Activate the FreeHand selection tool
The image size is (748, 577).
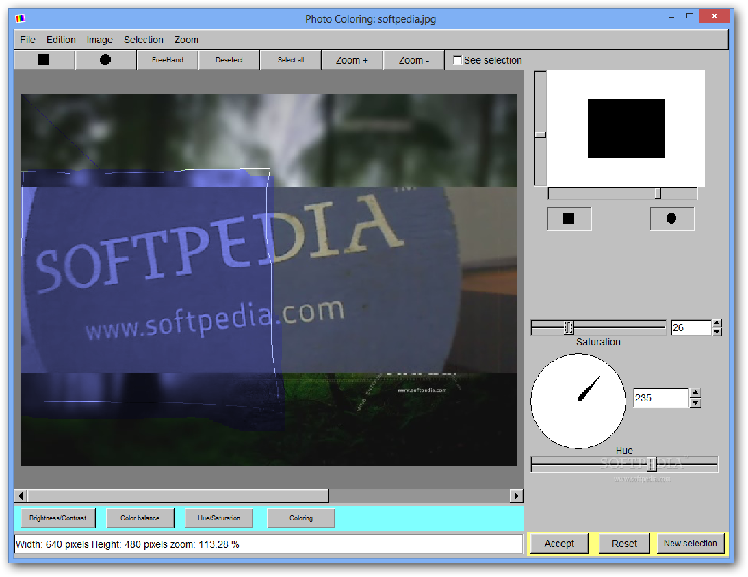coord(168,60)
